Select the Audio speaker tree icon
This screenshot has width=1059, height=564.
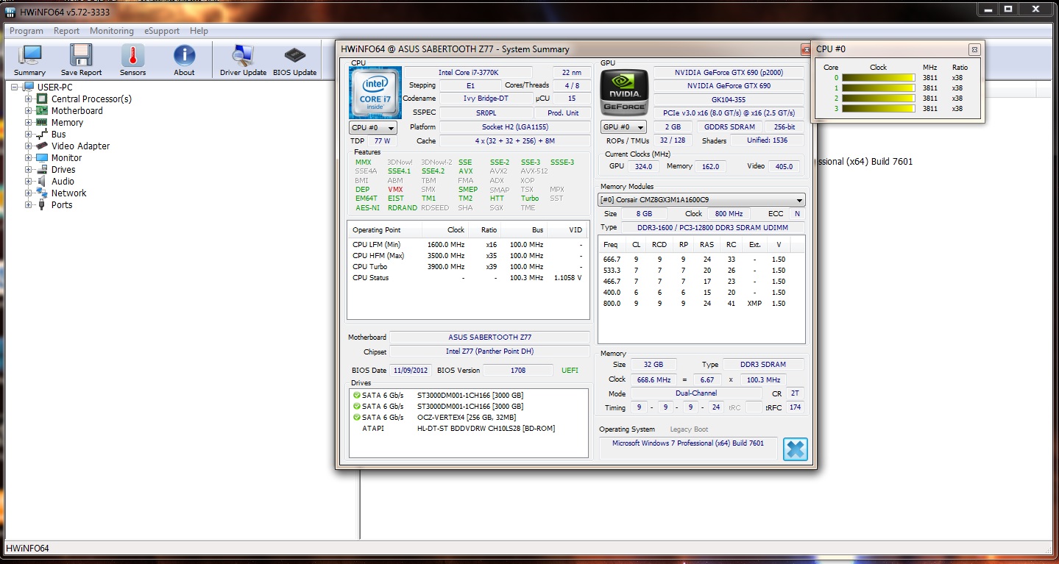point(42,181)
